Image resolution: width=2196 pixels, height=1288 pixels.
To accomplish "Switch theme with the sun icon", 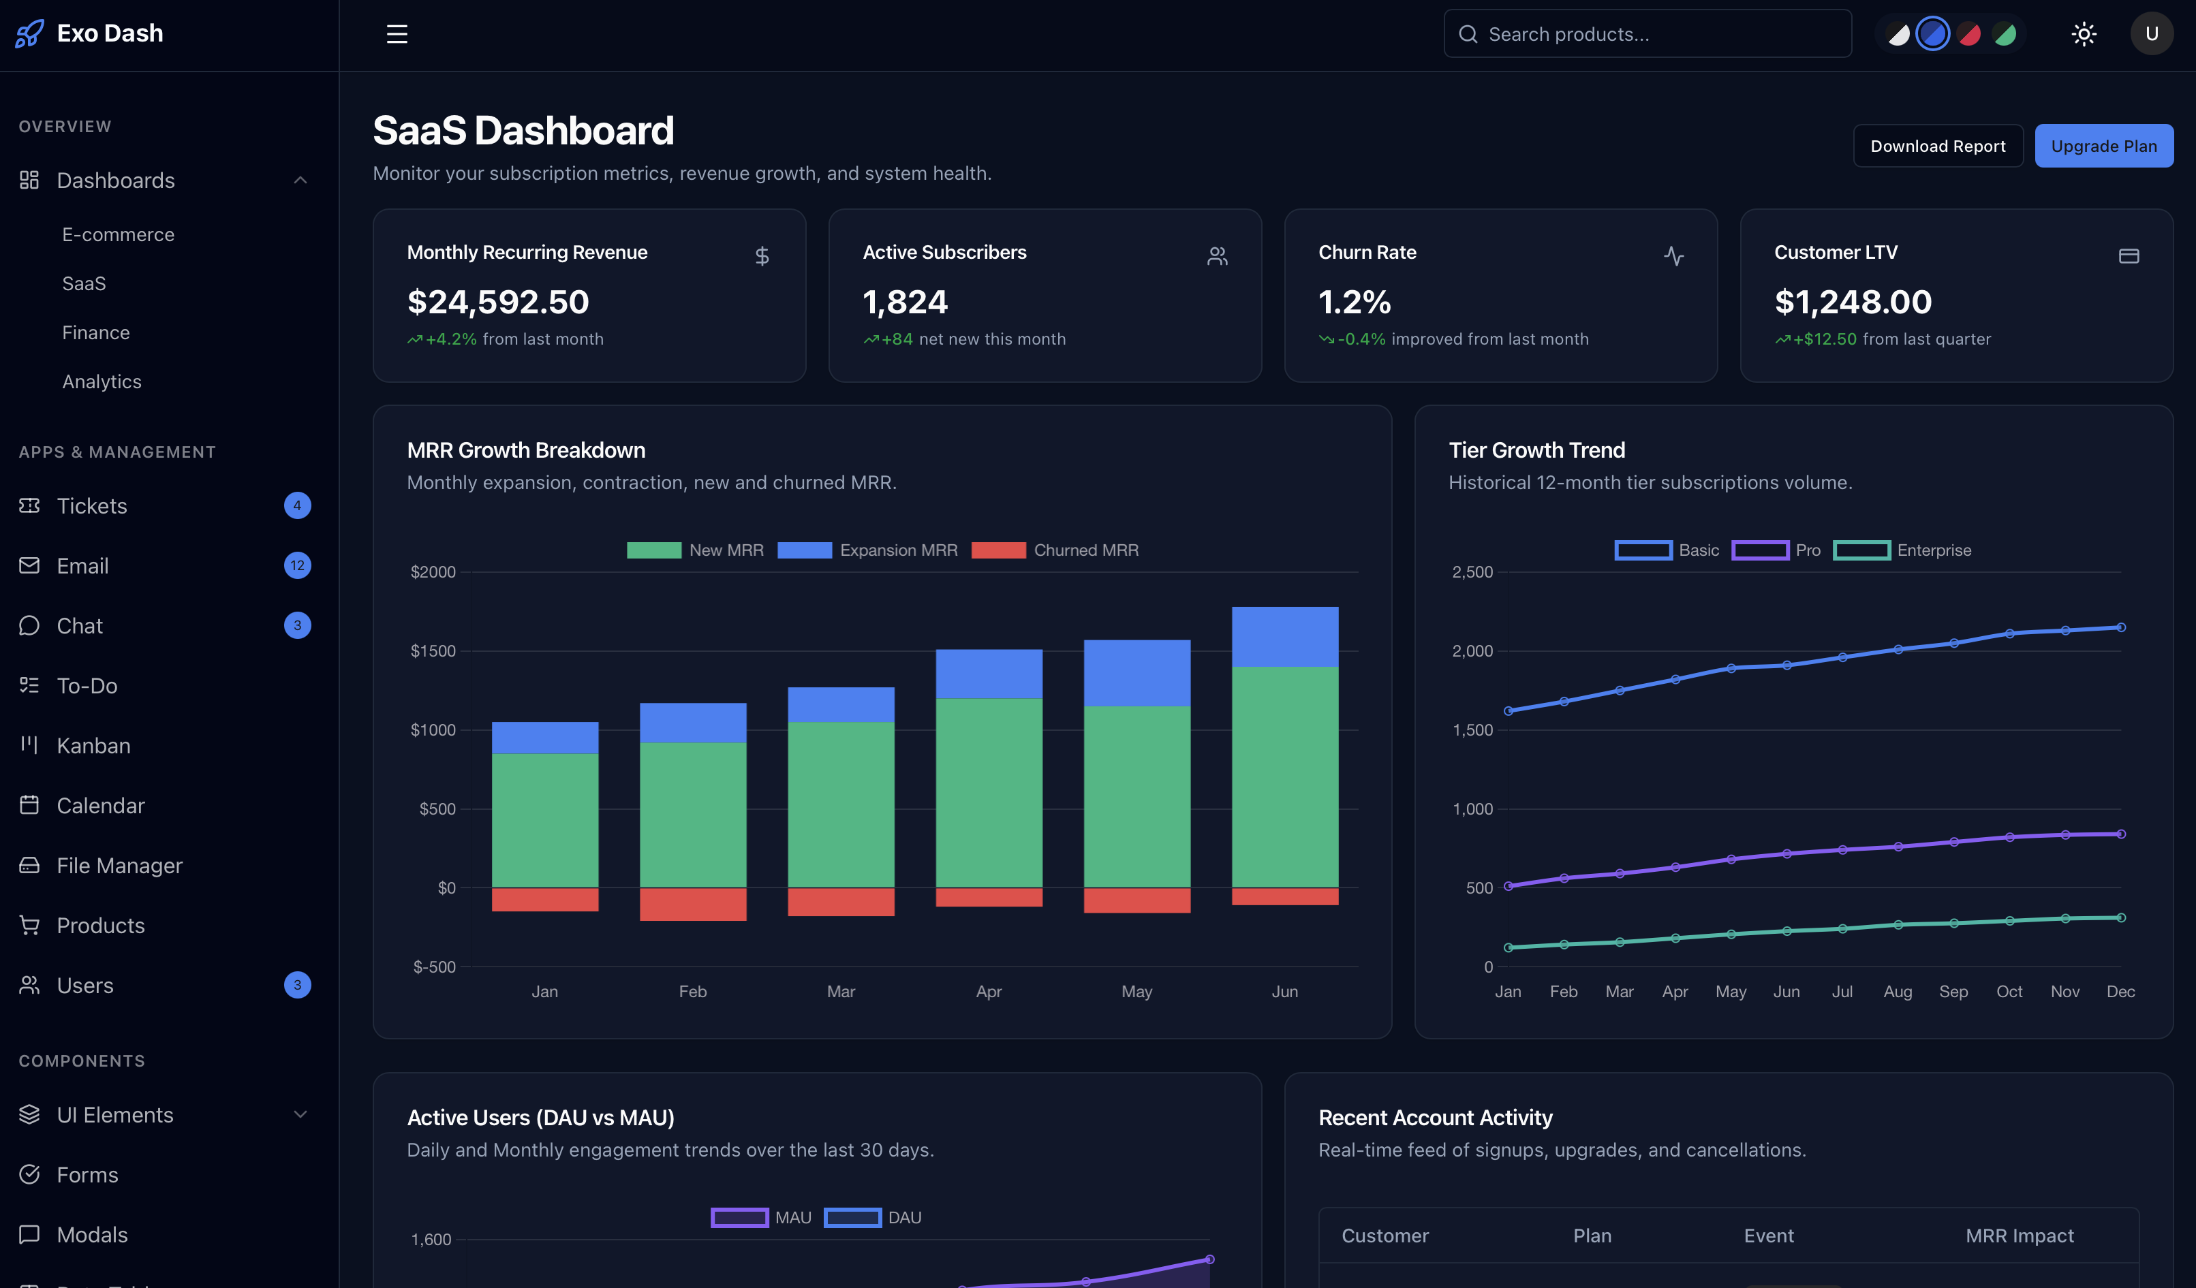I will click(2084, 34).
